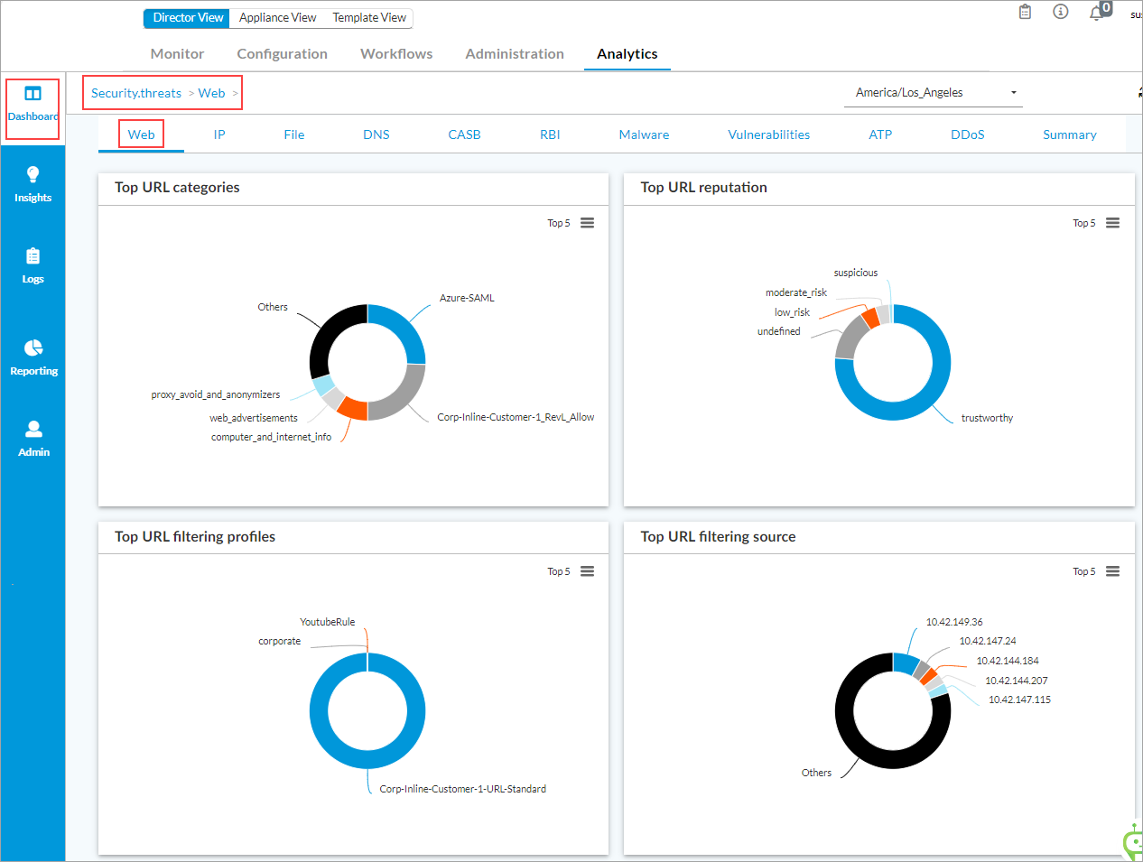This screenshot has width=1143, height=862.
Task: Switch to Appliance View
Action: point(277,18)
